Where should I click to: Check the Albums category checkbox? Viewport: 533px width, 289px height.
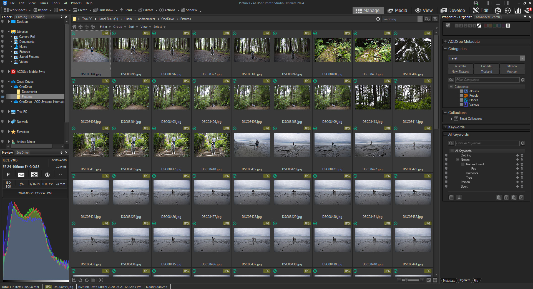pyautogui.click(x=461, y=91)
